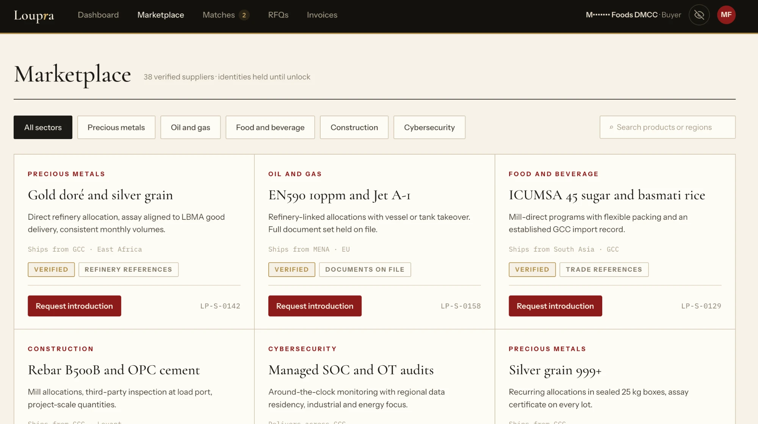
Task: Click the Refinery References badge
Action: point(128,269)
